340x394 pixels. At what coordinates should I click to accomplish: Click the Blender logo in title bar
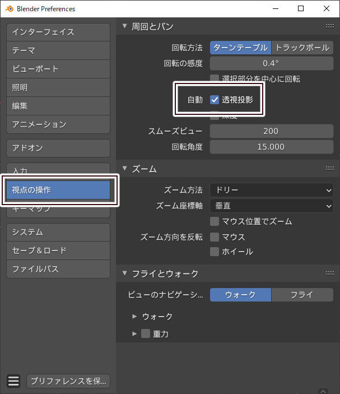(10, 9)
